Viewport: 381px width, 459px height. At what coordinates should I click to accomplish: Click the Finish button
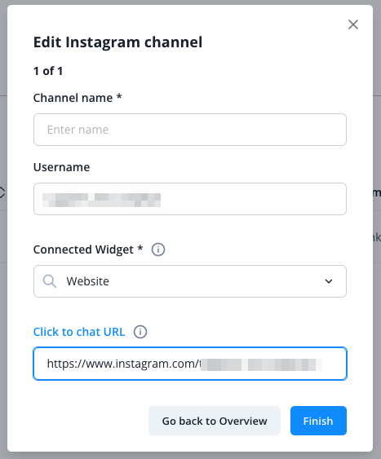click(x=318, y=421)
